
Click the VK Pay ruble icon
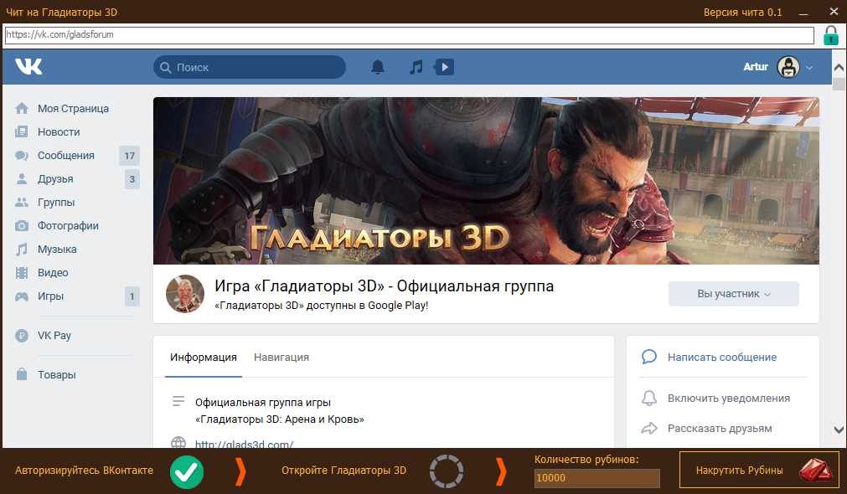pyautogui.click(x=22, y=336)
